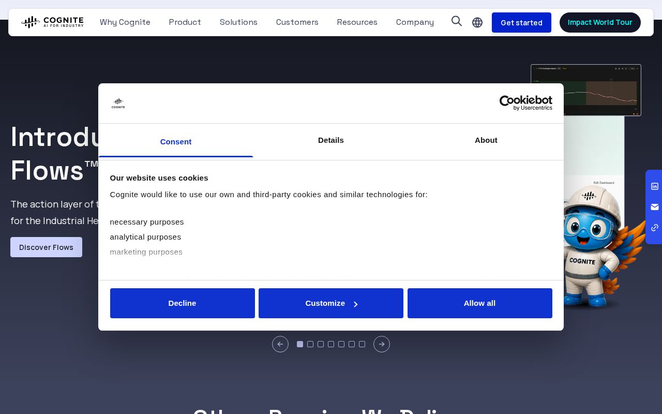Select the sixth carousel slide indicator
The image size is (662, 414).
point(352,344)
